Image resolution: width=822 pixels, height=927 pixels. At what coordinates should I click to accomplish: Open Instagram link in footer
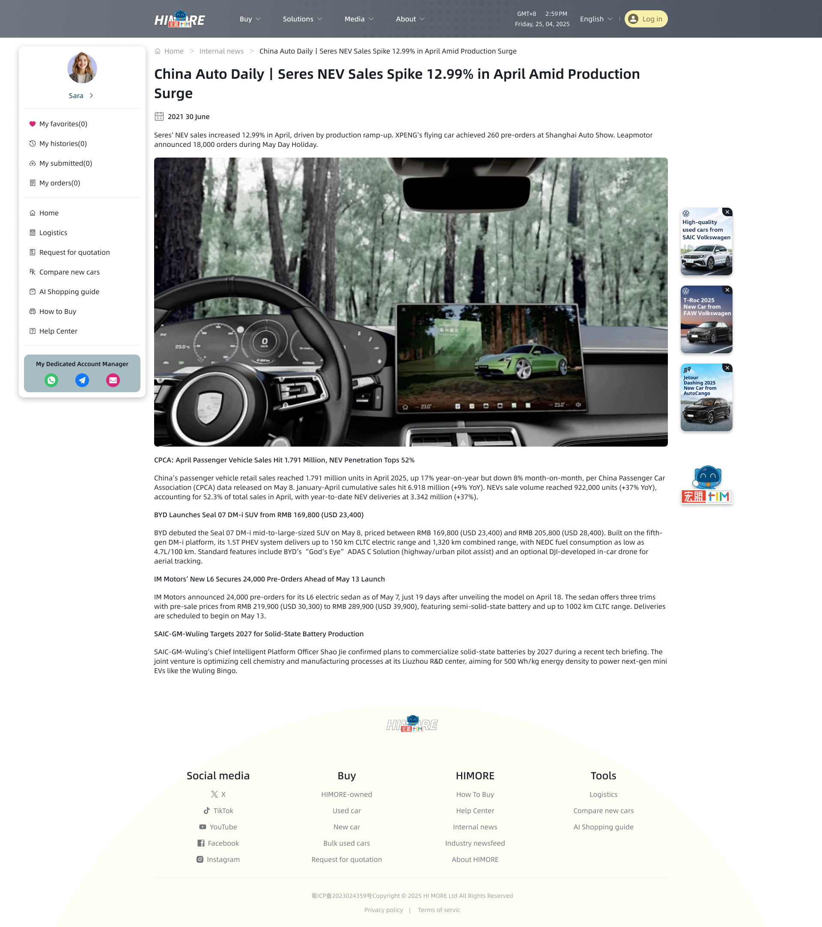(x=218, y=859)
